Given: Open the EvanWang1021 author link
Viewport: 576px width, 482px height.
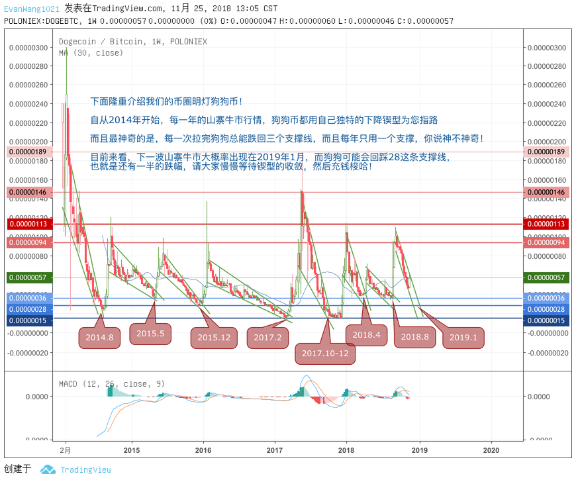Looking at the screenshot, I should click(x=32, y=9).
